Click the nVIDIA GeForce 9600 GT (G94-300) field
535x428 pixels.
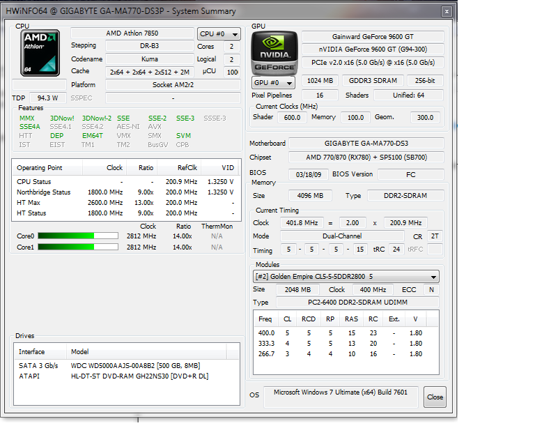(x=373, y=49)
